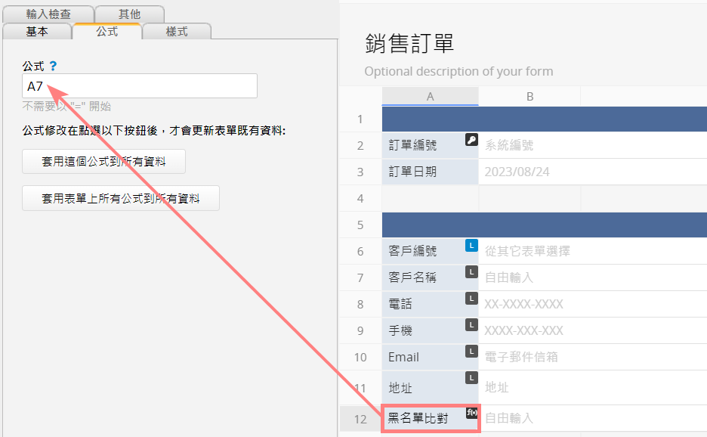Click the blue header bar in row 1

coord(545,119)
